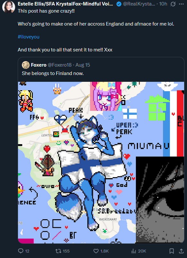Open the Grok explain icon

coord(173,4)
